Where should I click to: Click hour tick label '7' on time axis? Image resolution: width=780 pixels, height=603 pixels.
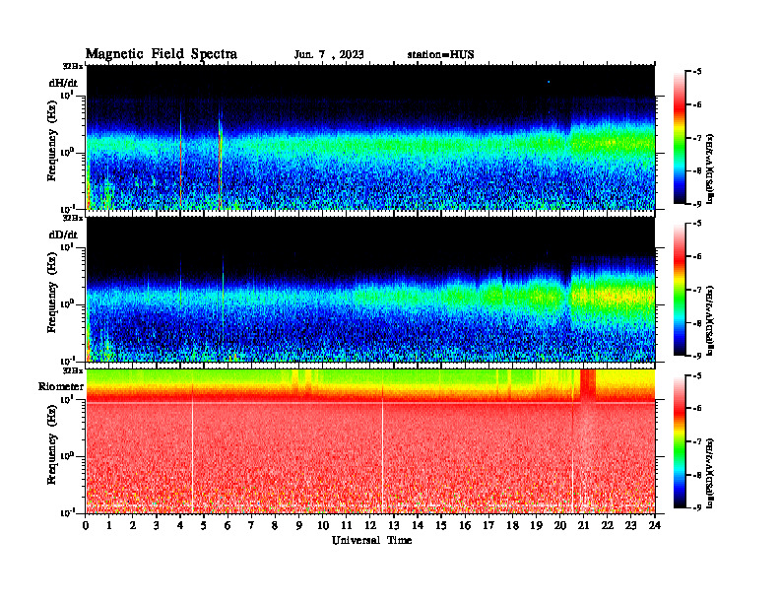click(251, 525)
